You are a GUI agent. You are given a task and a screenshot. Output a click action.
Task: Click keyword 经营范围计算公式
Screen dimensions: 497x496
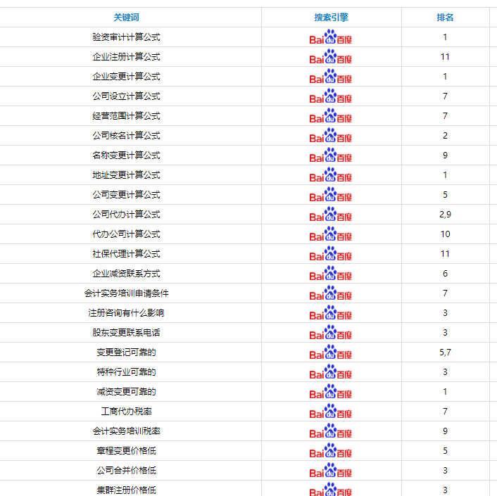click(126, 116)
